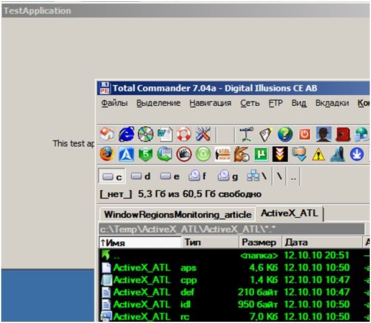371x323 pixels.
Task: Click the black icon with orange down arrows
Action: [280, 154]
